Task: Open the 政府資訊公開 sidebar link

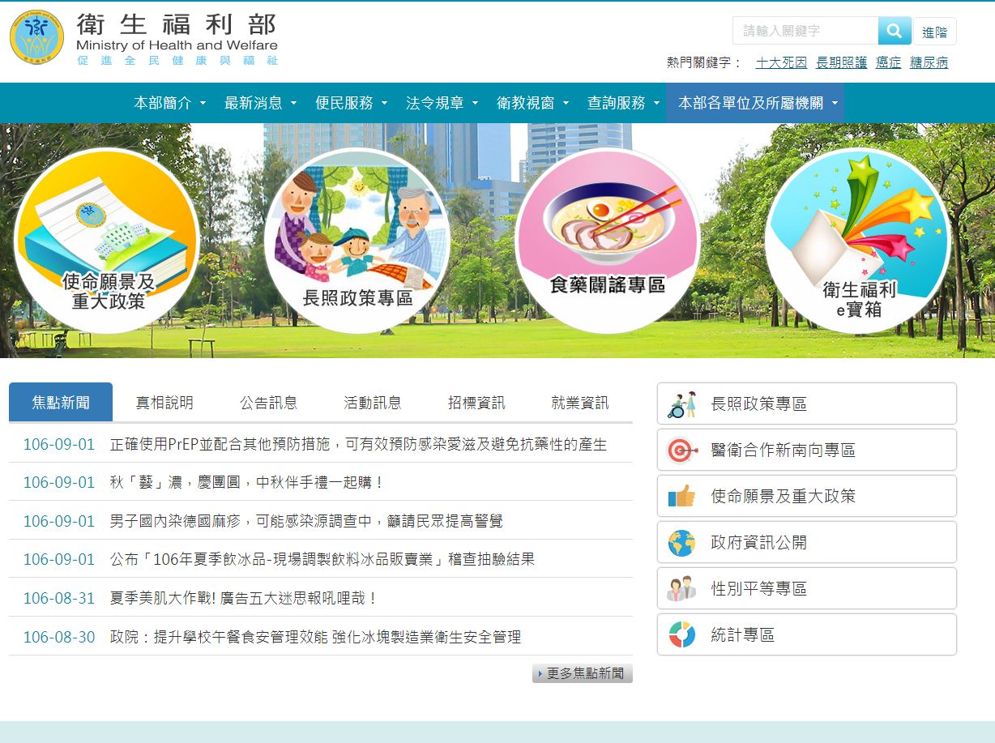Action: (x=807, y=542)
